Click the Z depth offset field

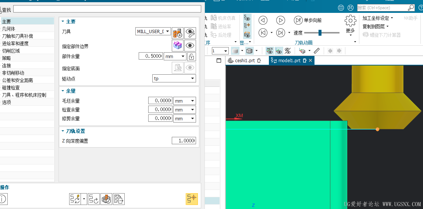(184, 141)
